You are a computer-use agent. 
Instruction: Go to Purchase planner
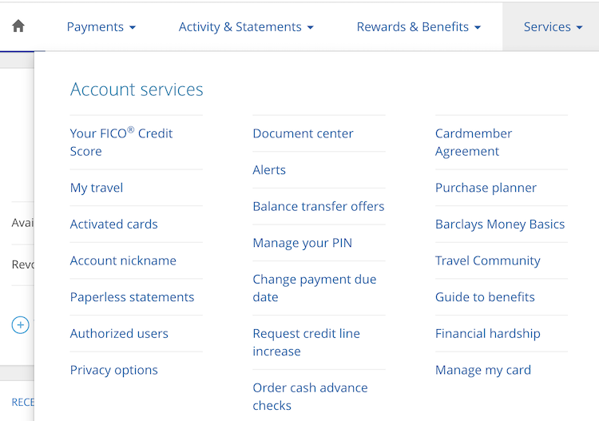point(486,188)
